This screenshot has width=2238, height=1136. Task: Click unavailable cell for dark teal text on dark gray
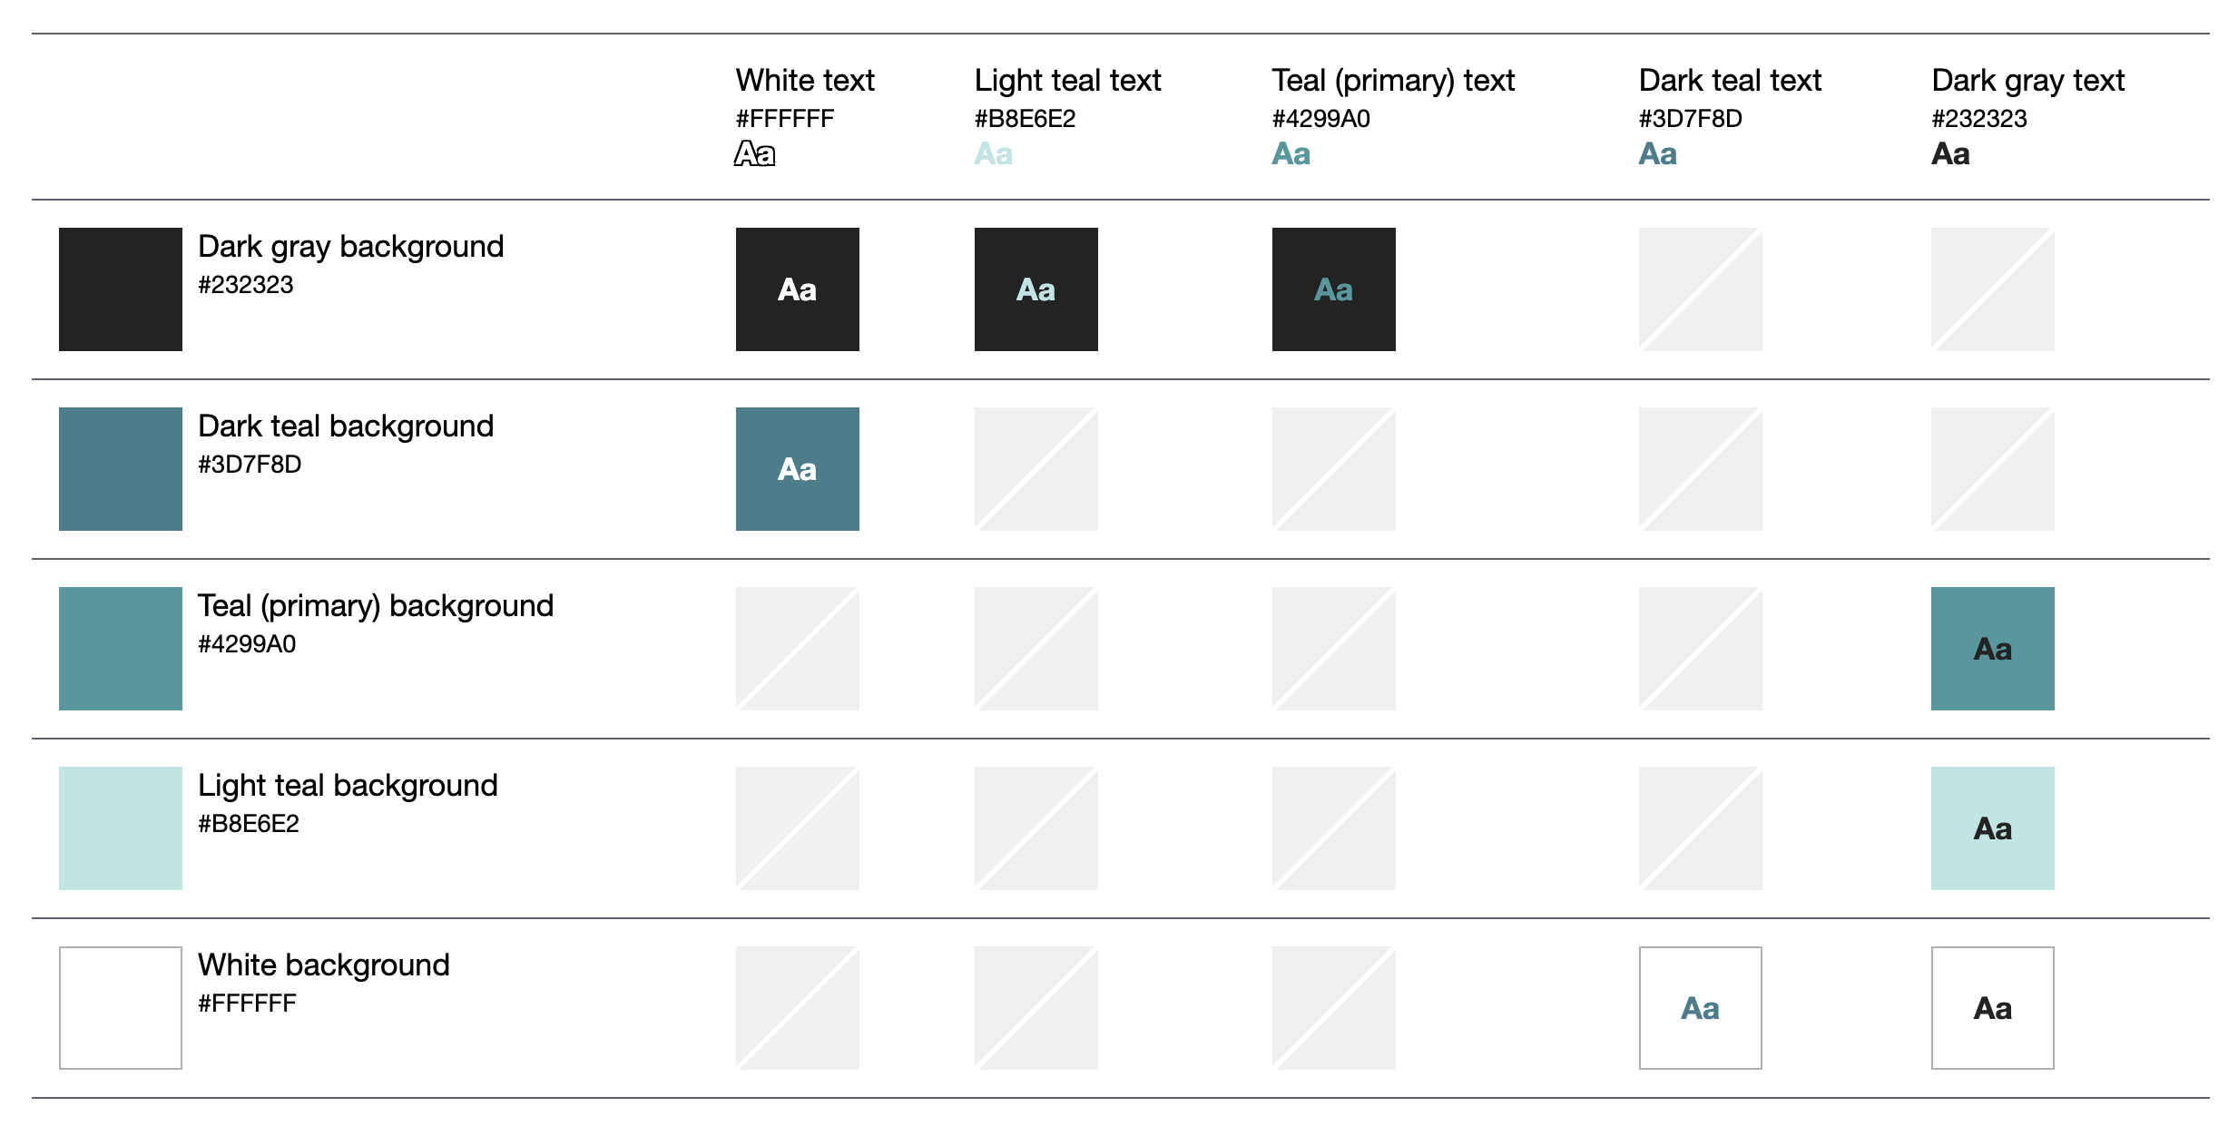tap(1700, 289)
